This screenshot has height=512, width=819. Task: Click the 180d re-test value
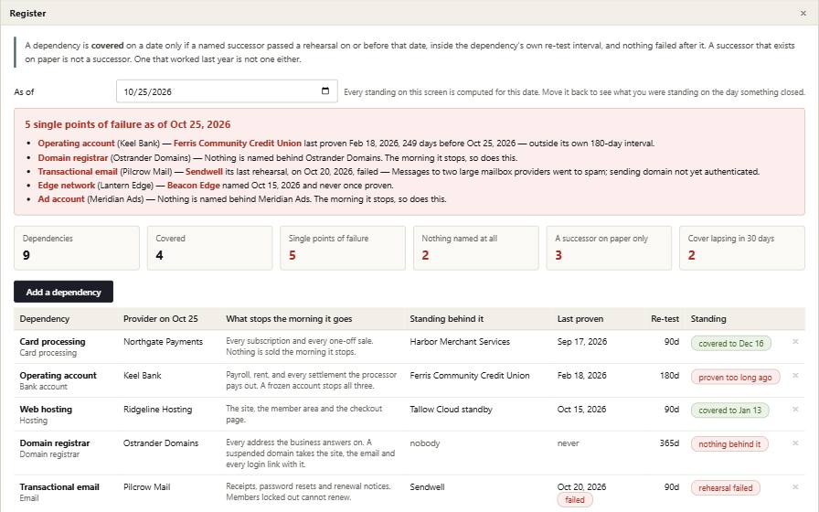(669, 376)
